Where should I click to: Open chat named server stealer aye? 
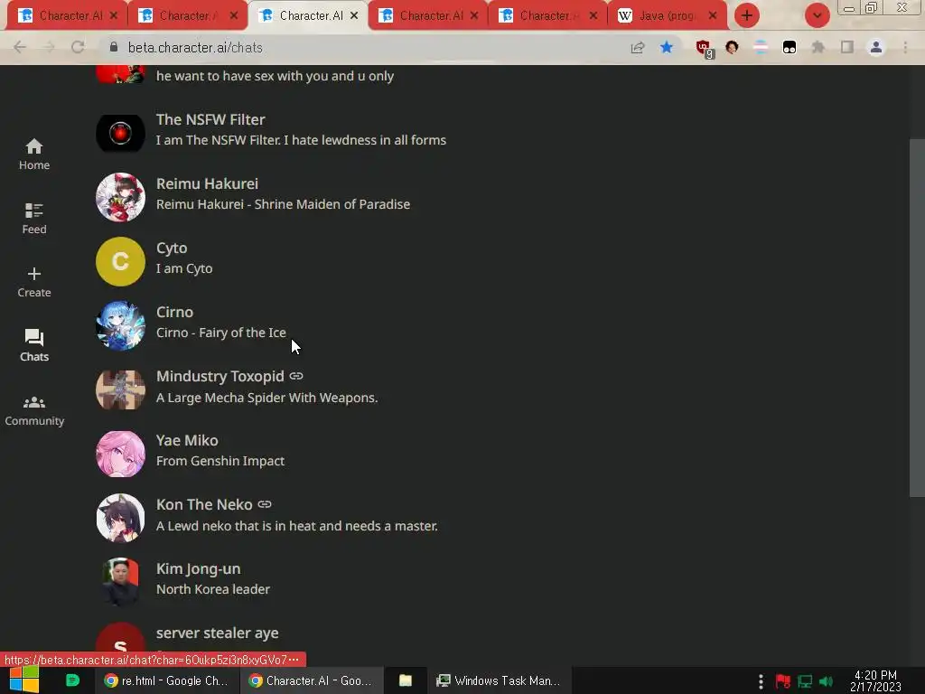coord(217,633)
